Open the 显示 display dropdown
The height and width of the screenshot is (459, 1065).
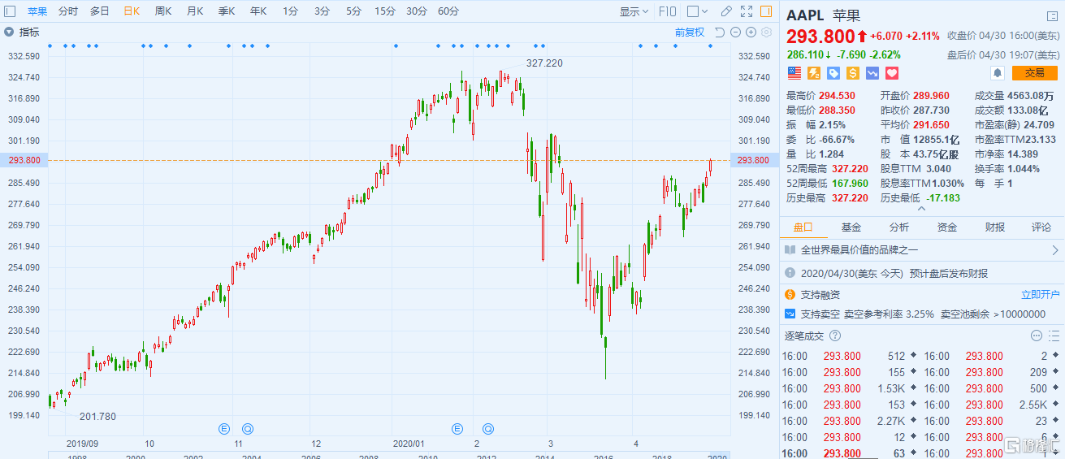coord(634,11)
